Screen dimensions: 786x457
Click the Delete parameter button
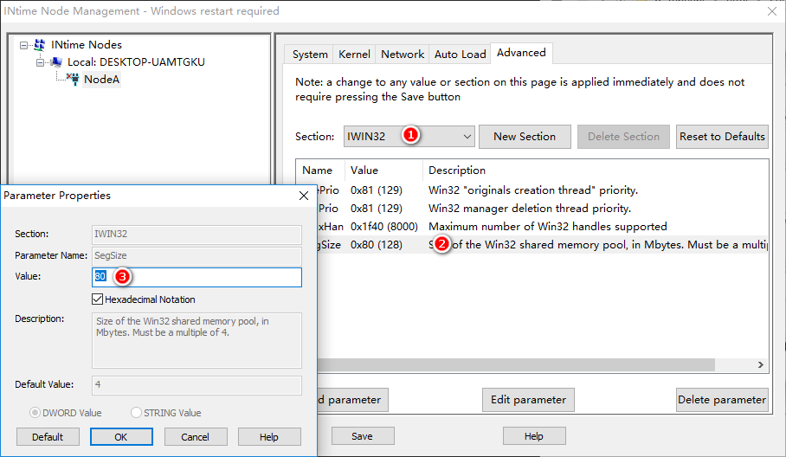pos(722,400)
